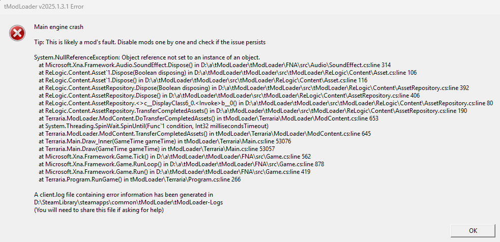The image size is (500, 242).
Task: Click the AssetRepository.cs:line 392 trace line
Action: coord(254,87)
